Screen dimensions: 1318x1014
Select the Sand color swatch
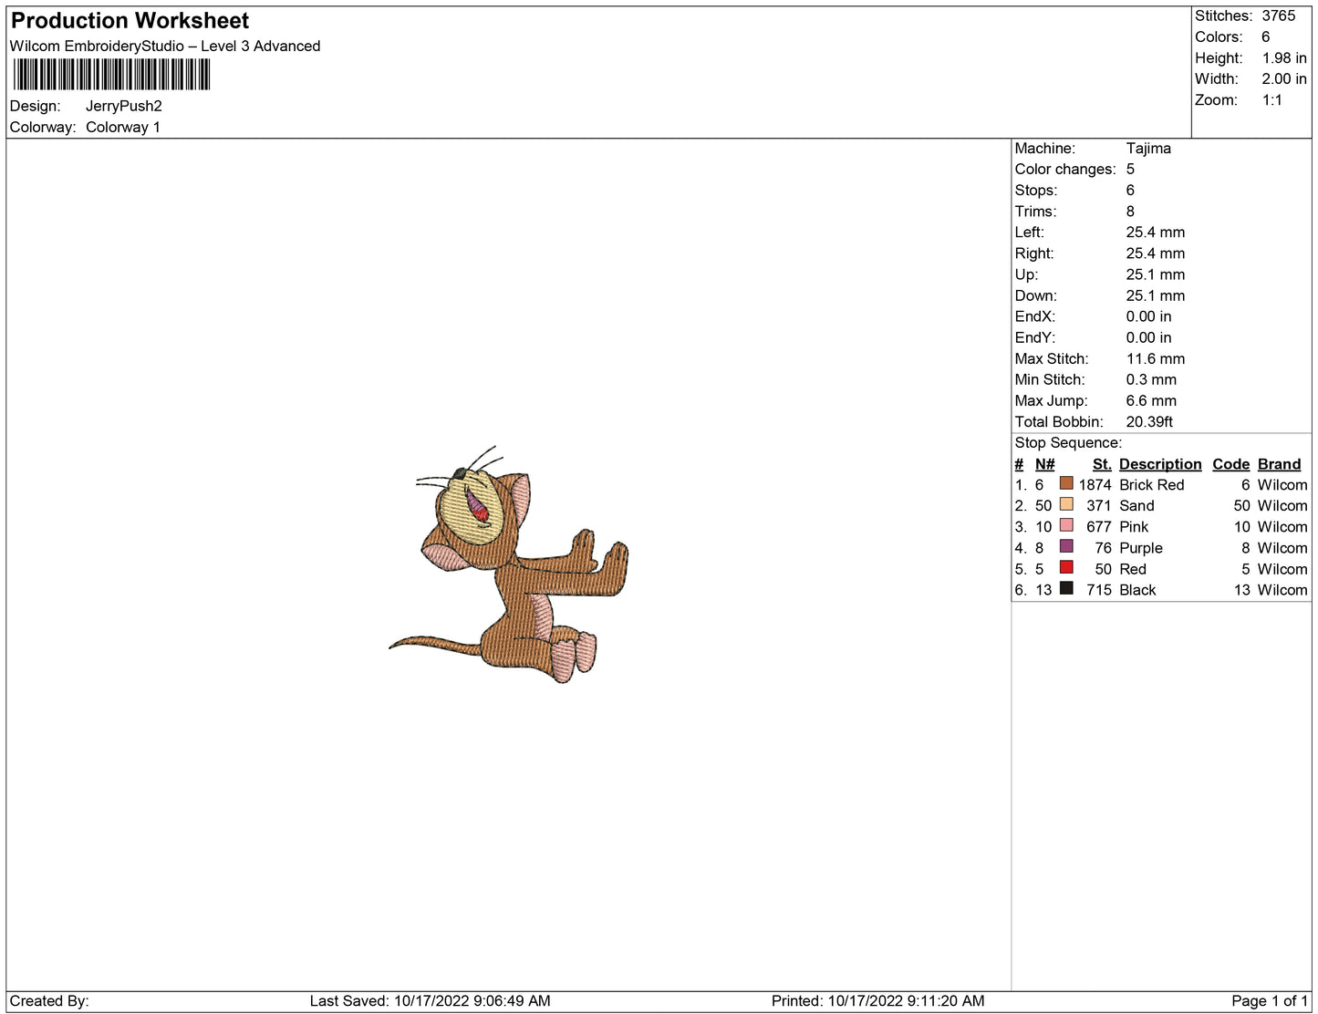point(1066,504)
